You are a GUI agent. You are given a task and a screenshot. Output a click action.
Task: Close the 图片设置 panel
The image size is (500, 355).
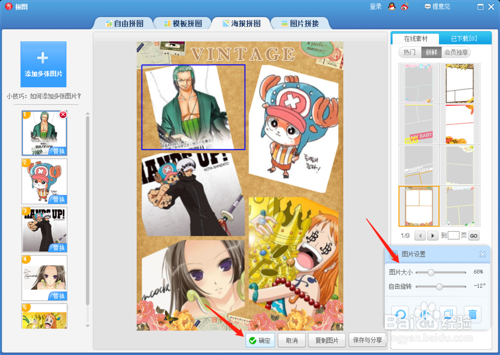[x=482, y=254]
